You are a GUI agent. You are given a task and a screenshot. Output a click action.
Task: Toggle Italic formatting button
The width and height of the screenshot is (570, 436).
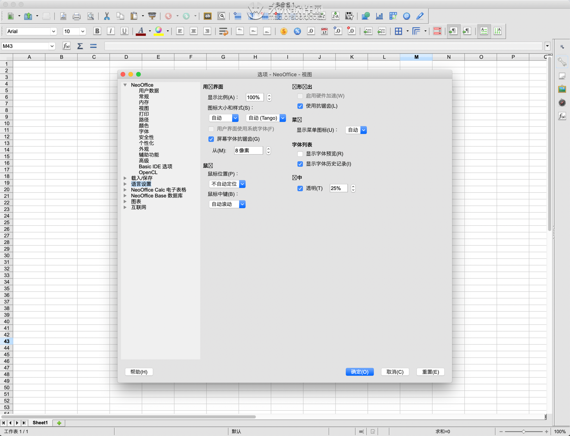[110, 31]
